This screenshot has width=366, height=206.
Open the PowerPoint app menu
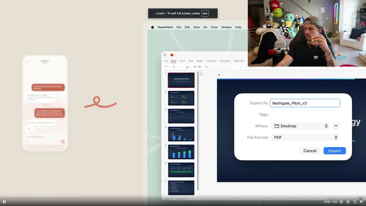point(165,27)
